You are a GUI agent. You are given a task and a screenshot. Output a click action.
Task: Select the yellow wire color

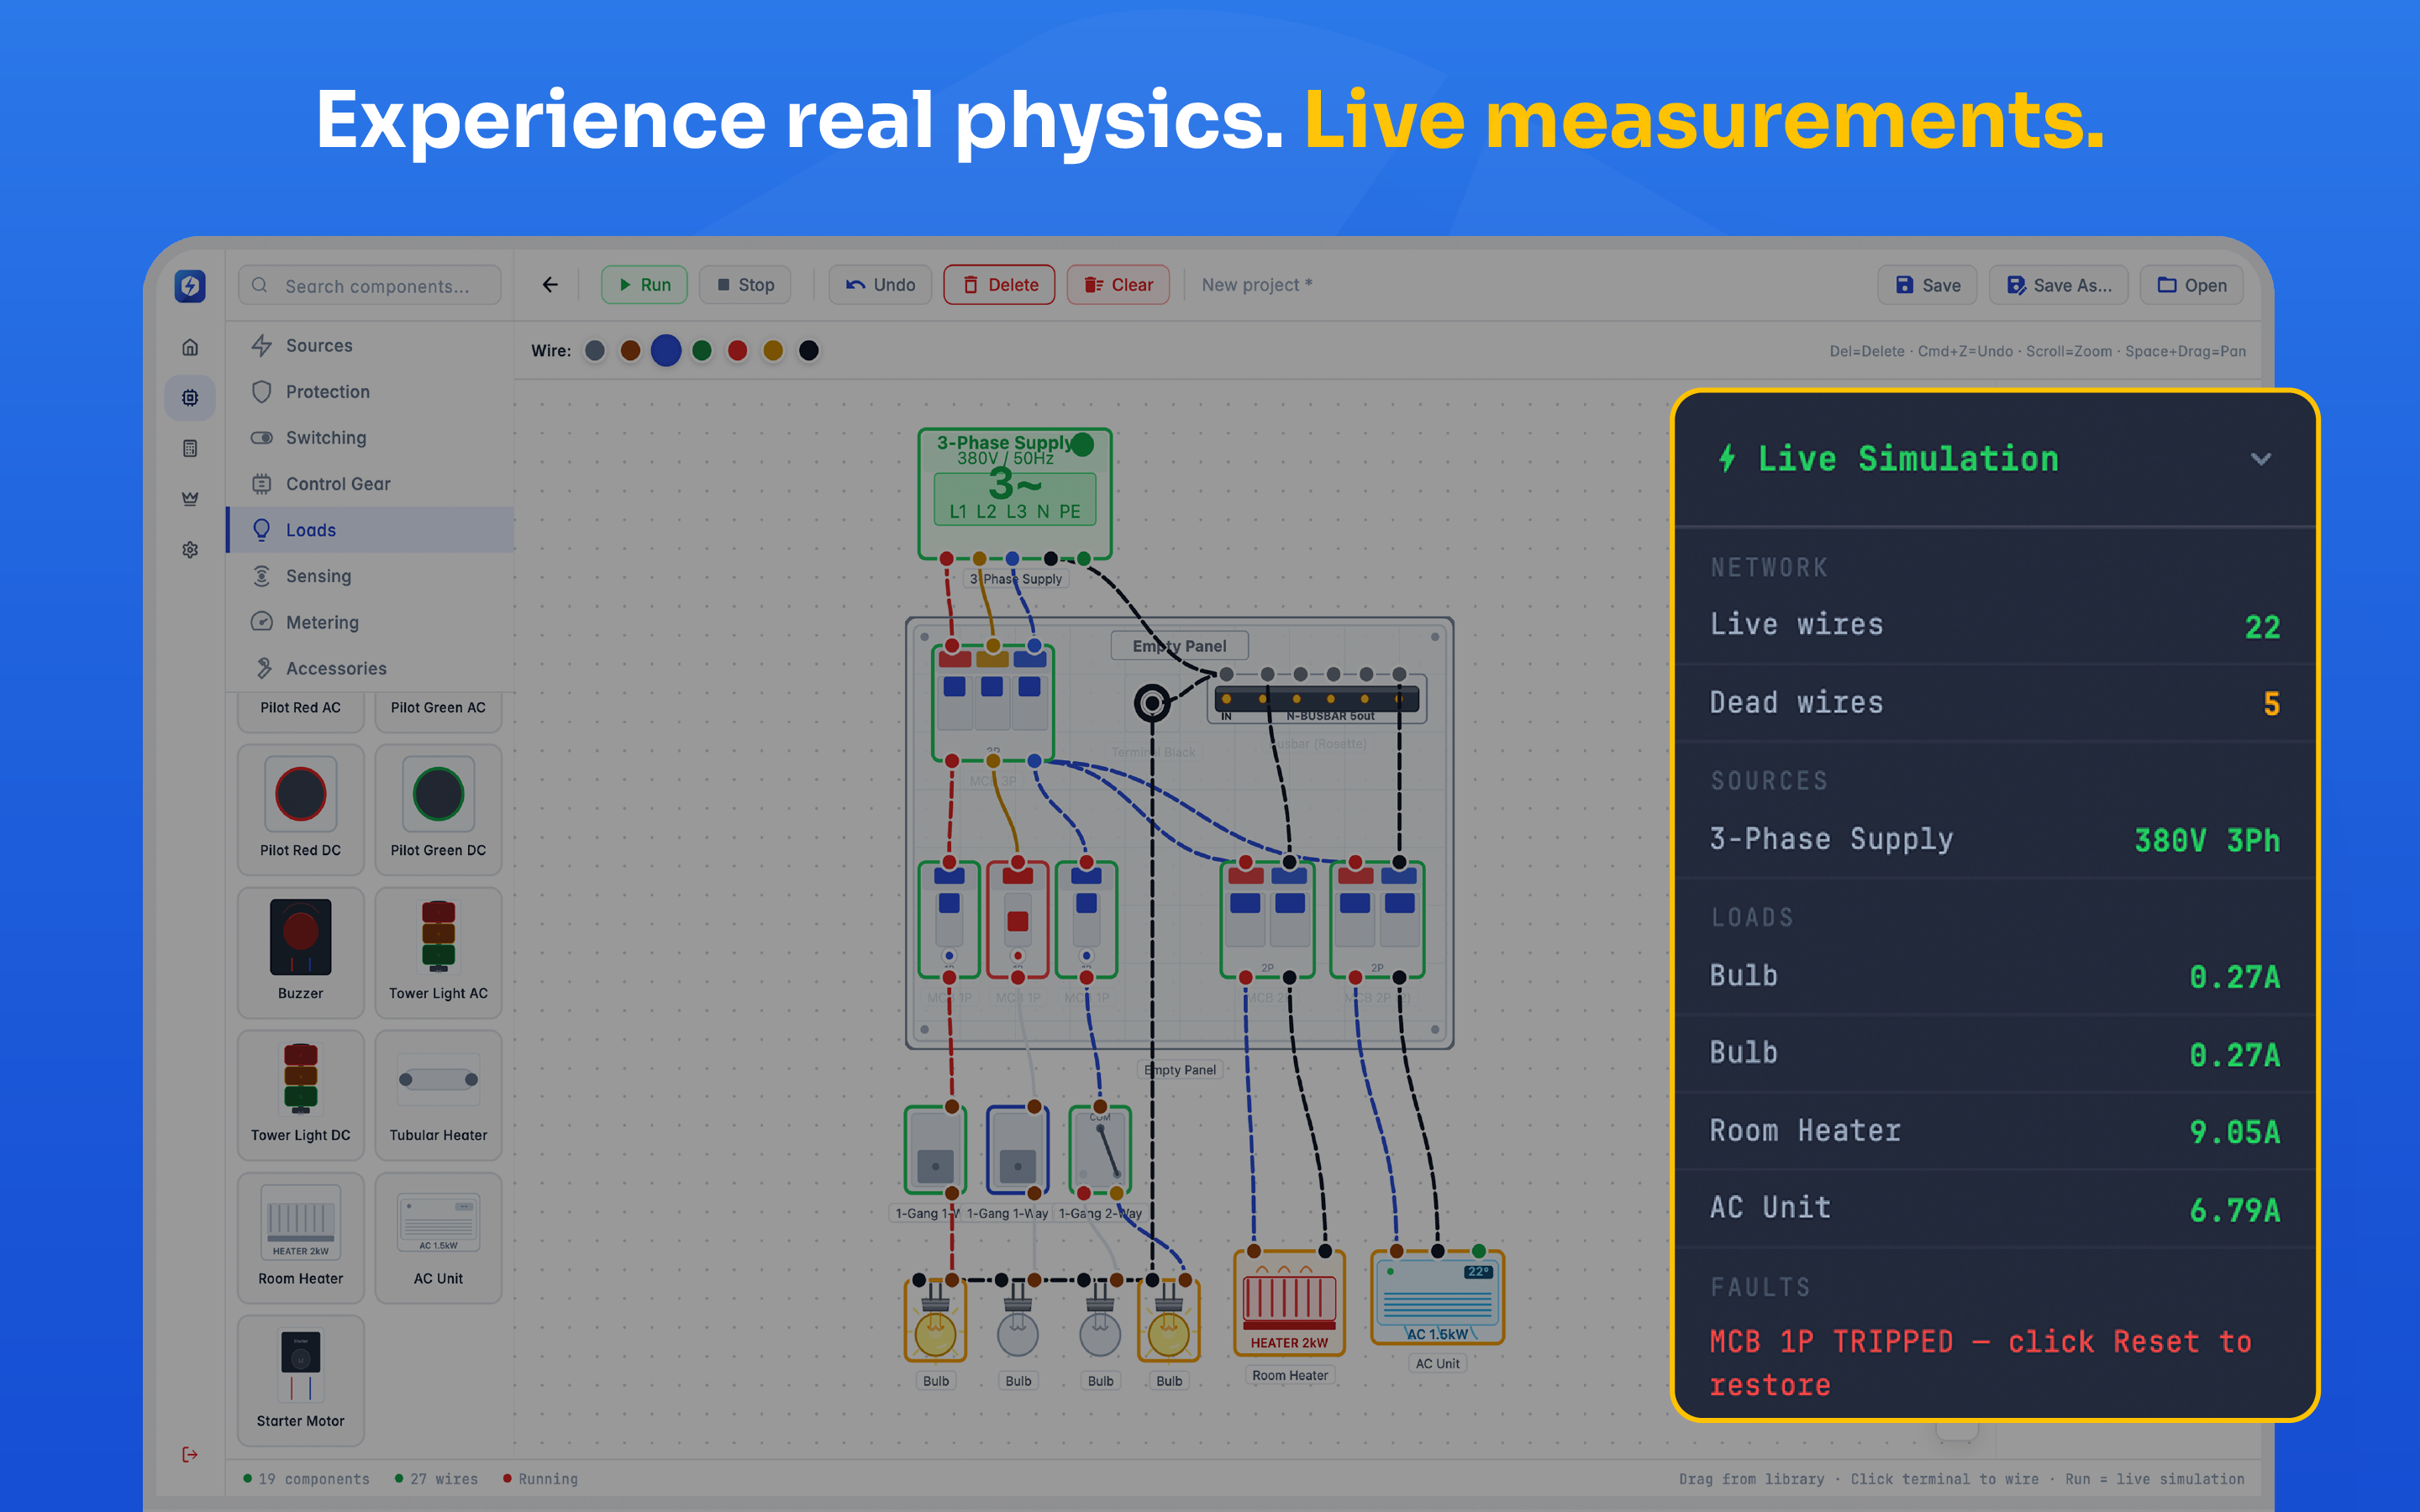point(773,351)
